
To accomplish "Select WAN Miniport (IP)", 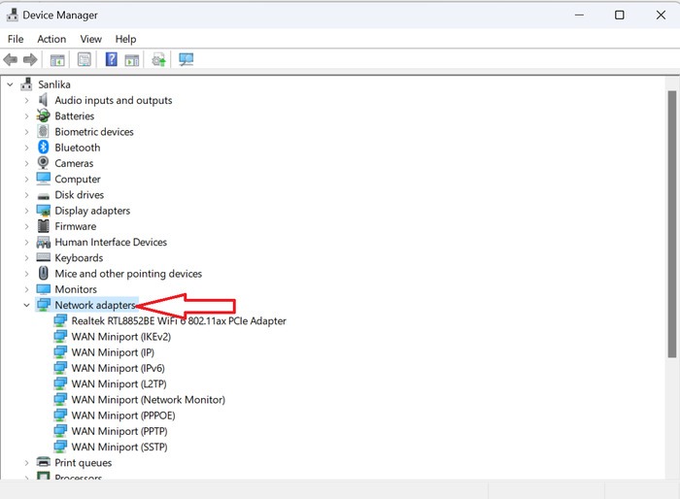I will pyautogui.click(x=113, y=352).
